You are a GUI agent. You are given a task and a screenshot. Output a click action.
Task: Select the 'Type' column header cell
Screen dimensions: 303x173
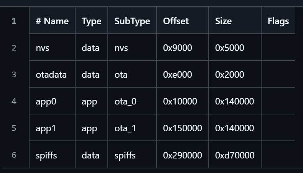[91, 21]
